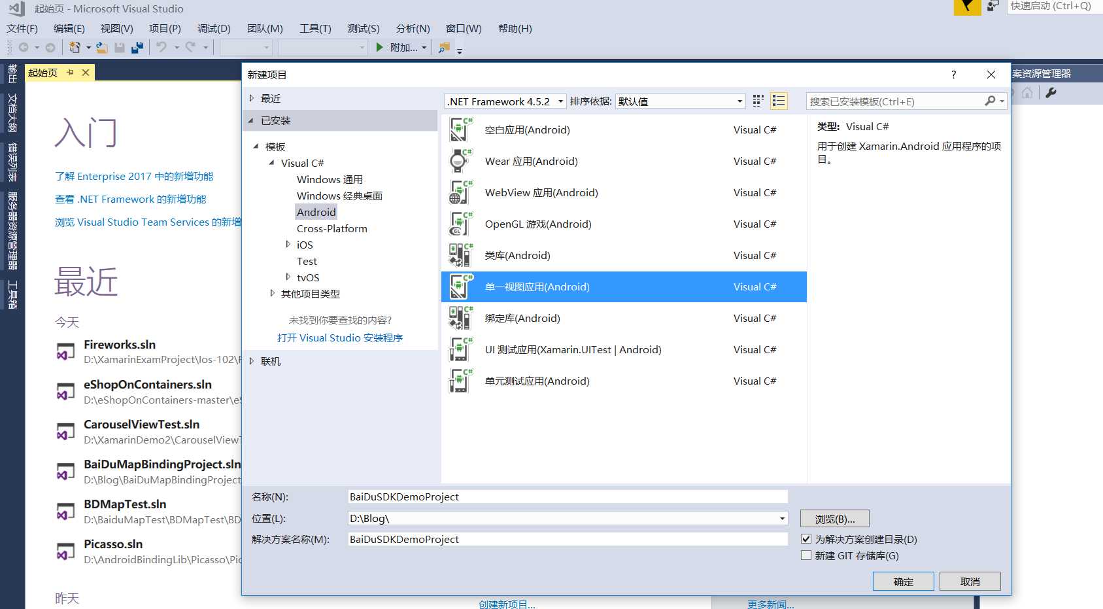
Task: Expand the 其他项目类型 tree node
Action: point(273,293)
